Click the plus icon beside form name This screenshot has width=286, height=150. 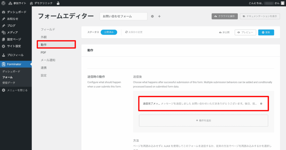[159, 17]
